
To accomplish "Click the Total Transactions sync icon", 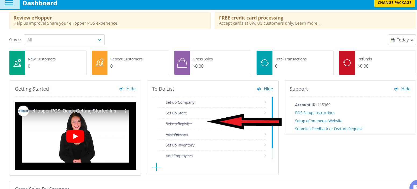I will 265,63.
